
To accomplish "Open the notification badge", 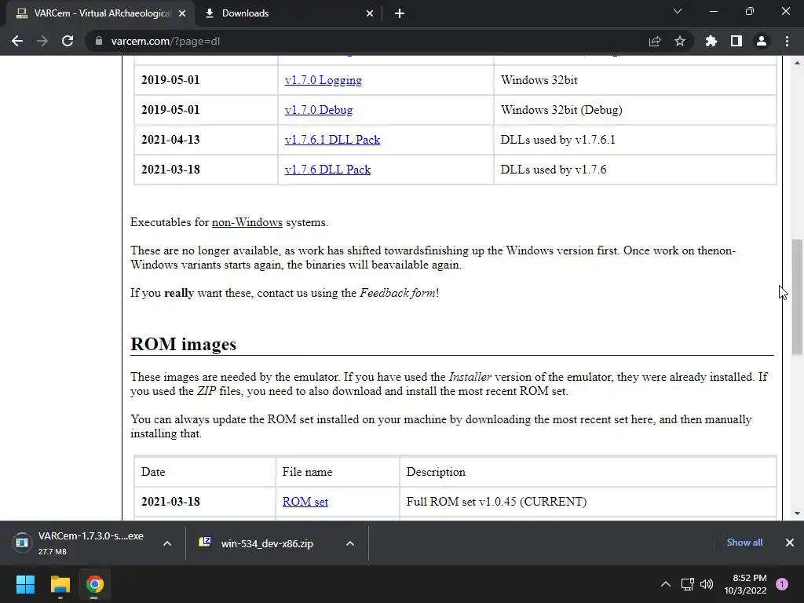I will [x=782, y=584].
